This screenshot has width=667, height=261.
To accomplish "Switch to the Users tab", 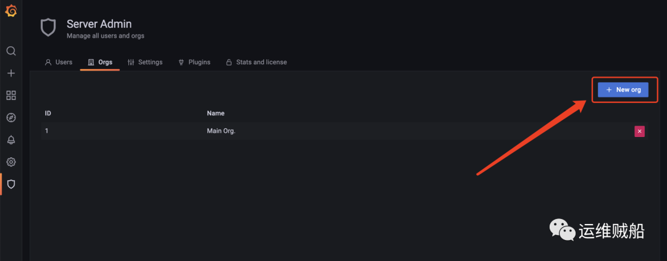I will 59,62.
